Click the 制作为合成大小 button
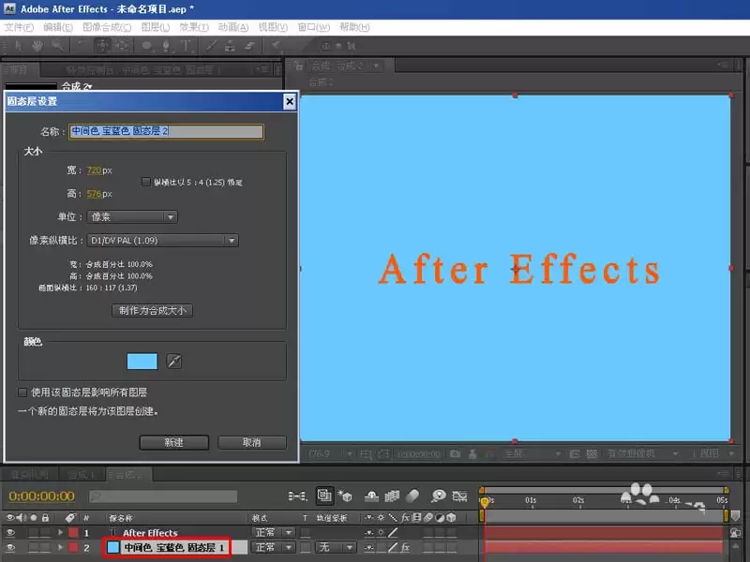The width and height of the screenshot is (750, 562). point(152,310)
